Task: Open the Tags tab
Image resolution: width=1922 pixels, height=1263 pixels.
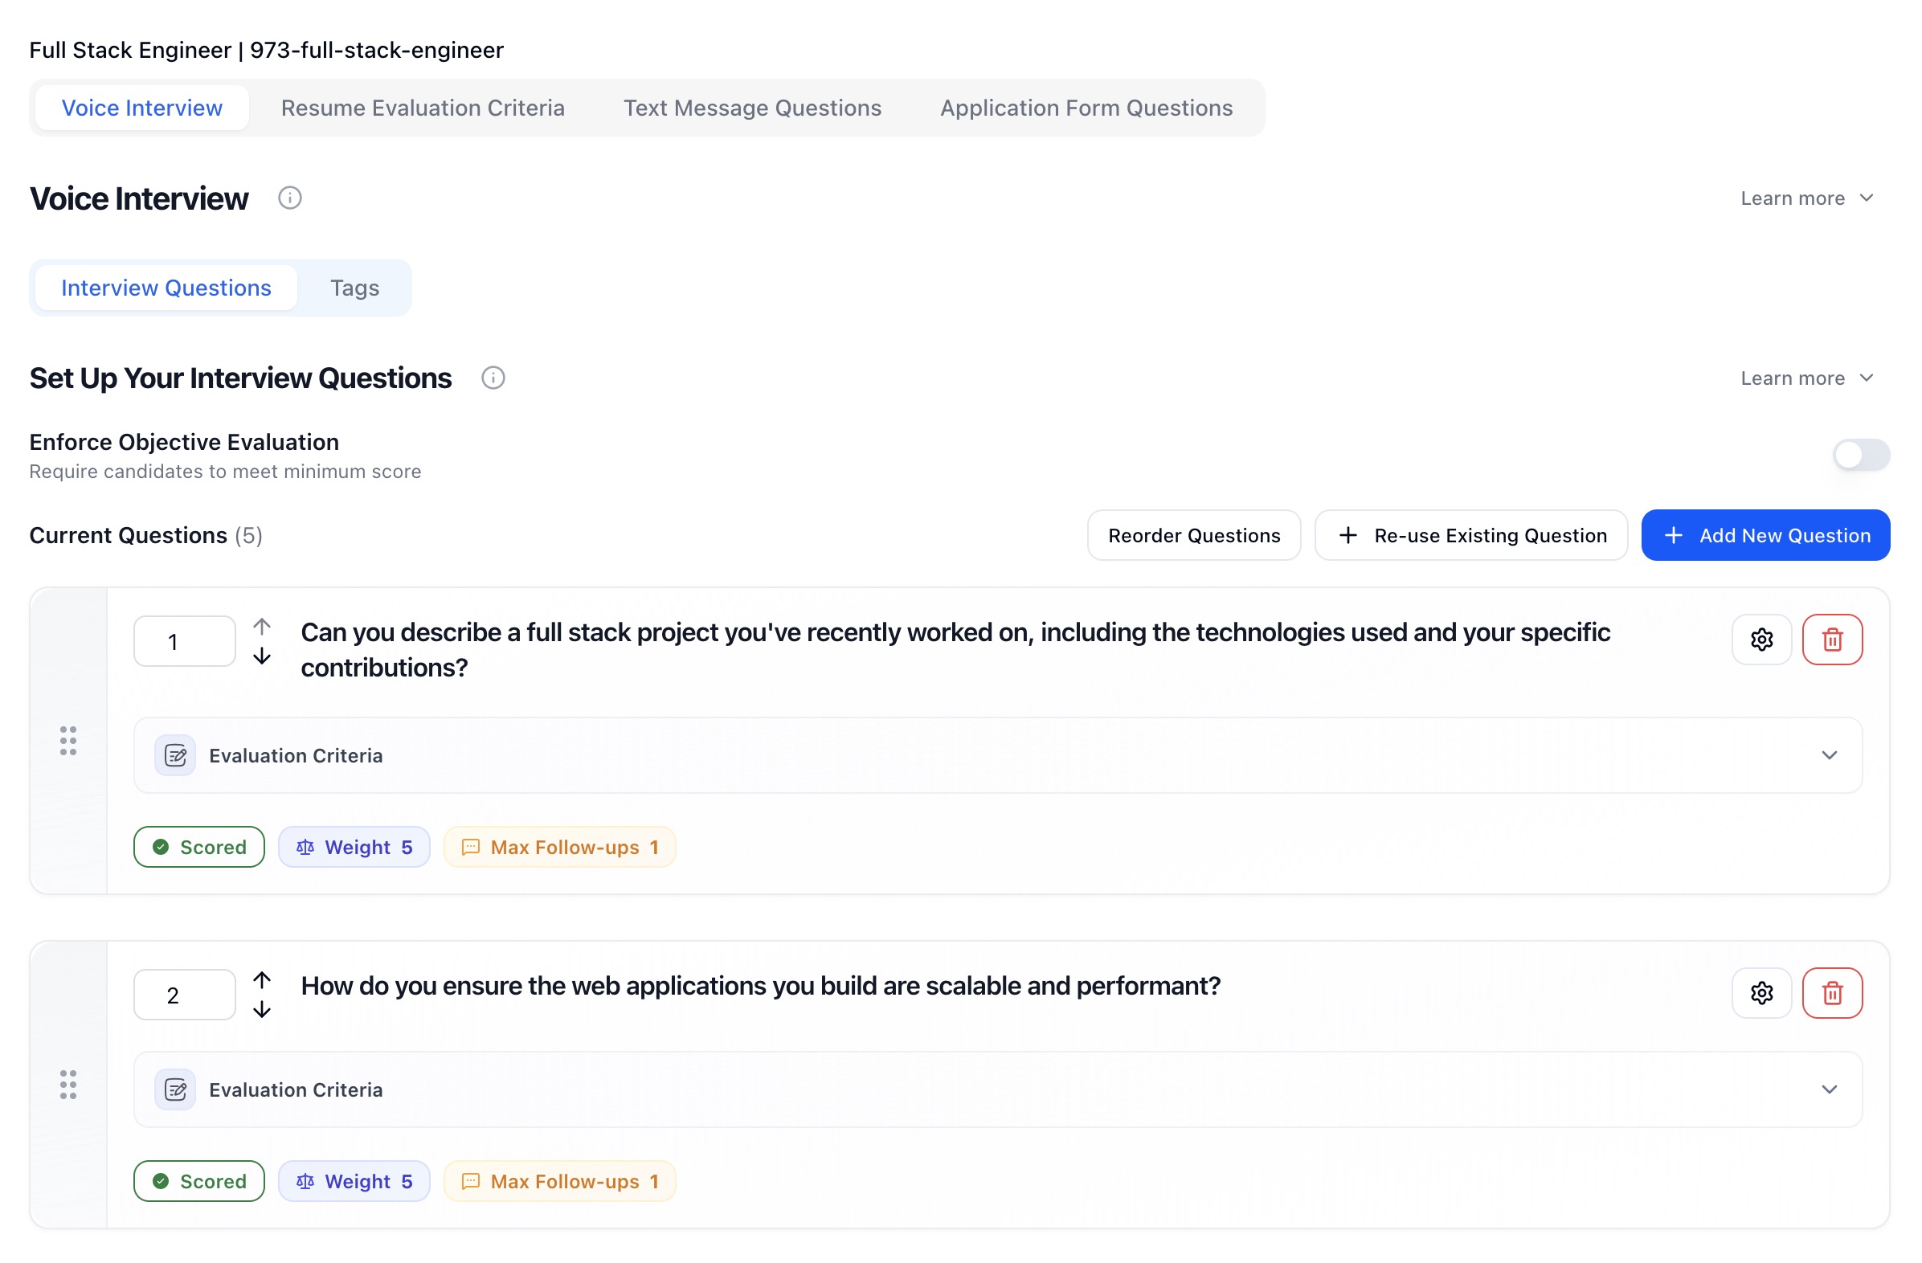Action: [354, 288]
